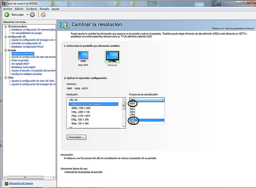Open Ver compatibilidad con juegos

[x=26, y=33]
